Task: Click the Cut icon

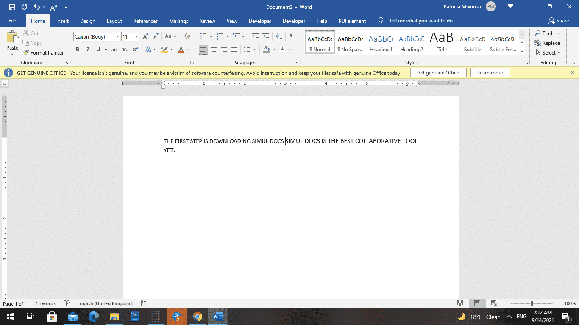Action: coord(25,33)
